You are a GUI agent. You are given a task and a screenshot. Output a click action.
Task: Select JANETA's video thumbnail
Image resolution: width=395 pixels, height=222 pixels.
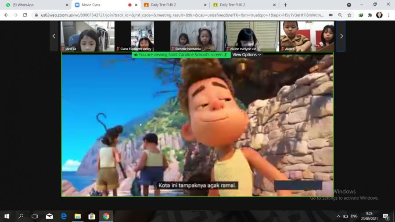coord(88,36)
